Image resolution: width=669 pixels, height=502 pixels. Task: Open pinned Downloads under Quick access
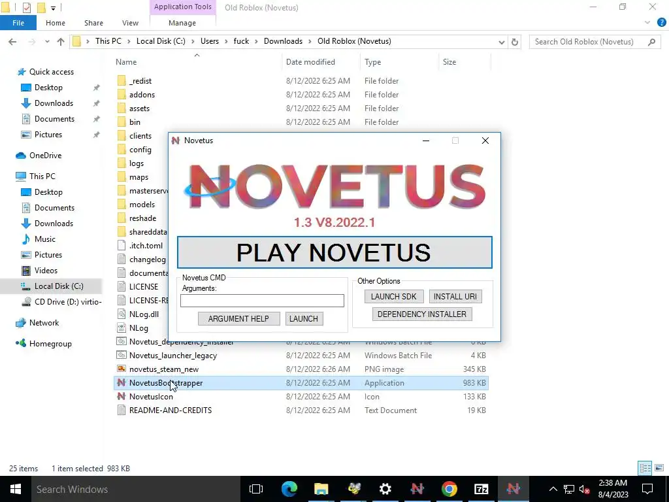click(x=54, y=103)
